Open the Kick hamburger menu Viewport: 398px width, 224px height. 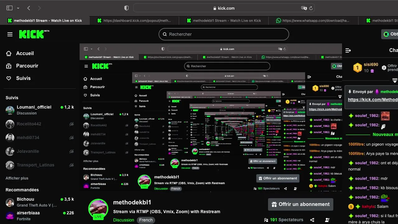point(10,34)
